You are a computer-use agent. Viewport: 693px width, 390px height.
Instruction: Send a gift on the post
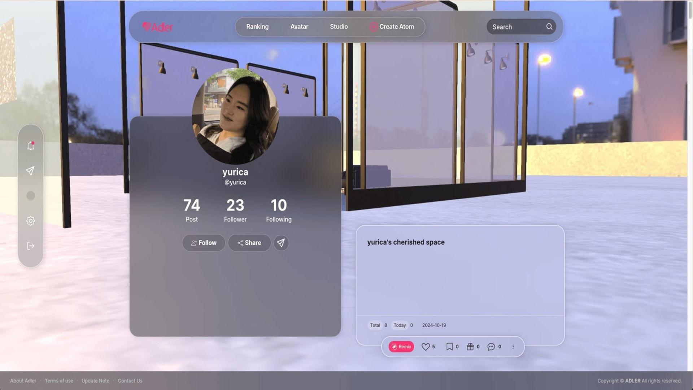470,347
